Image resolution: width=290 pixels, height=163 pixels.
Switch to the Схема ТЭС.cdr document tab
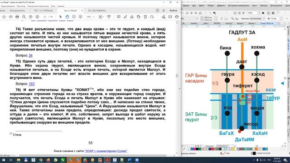[x=266, y=24]
